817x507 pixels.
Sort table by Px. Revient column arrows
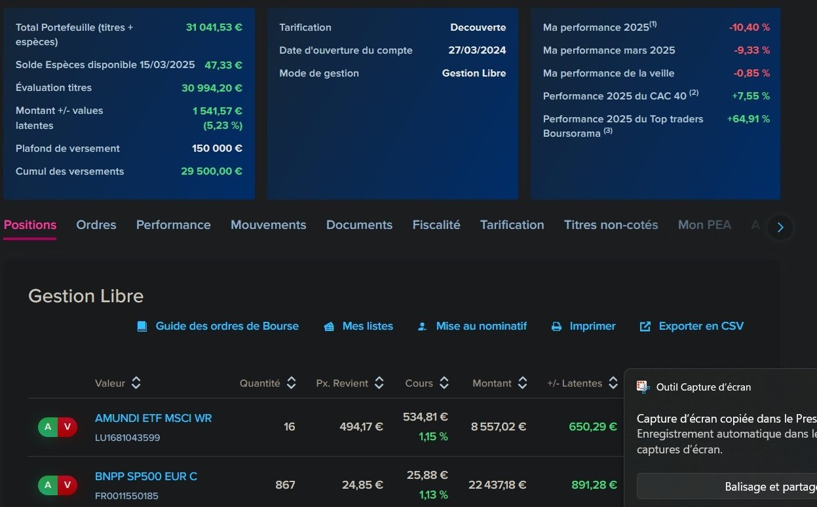point(379,383)
